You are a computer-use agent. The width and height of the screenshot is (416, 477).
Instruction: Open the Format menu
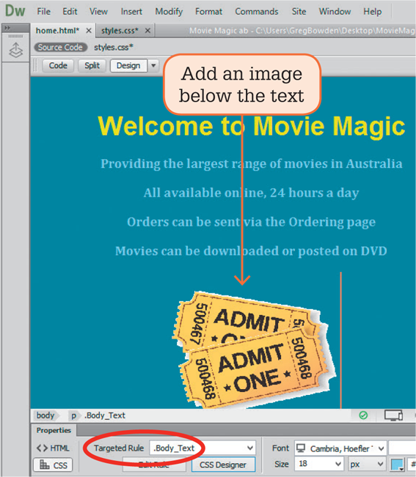(208, 12)
